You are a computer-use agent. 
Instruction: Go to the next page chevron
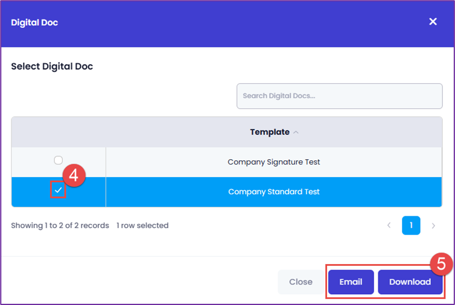(433, 225)
